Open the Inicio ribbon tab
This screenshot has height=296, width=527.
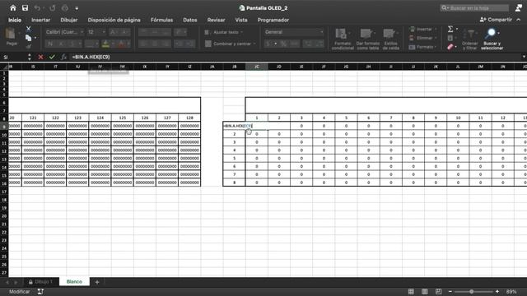coord(15,20)
